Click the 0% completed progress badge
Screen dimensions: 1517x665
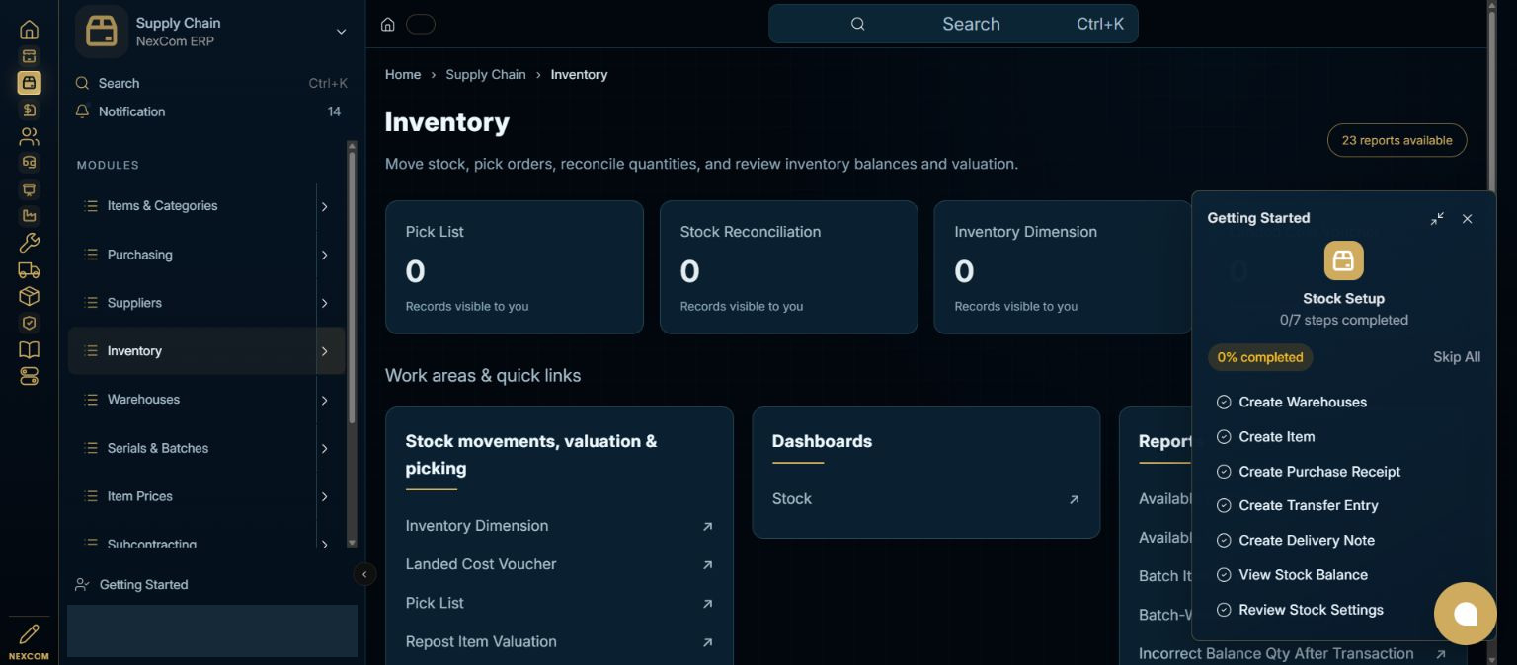click(x=1260, y=357)
